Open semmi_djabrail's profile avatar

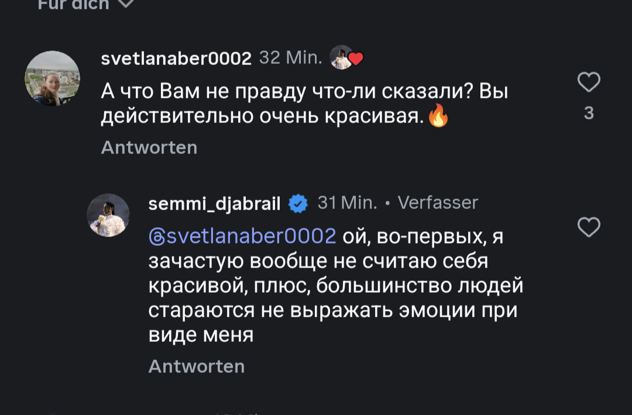[108, 215]
